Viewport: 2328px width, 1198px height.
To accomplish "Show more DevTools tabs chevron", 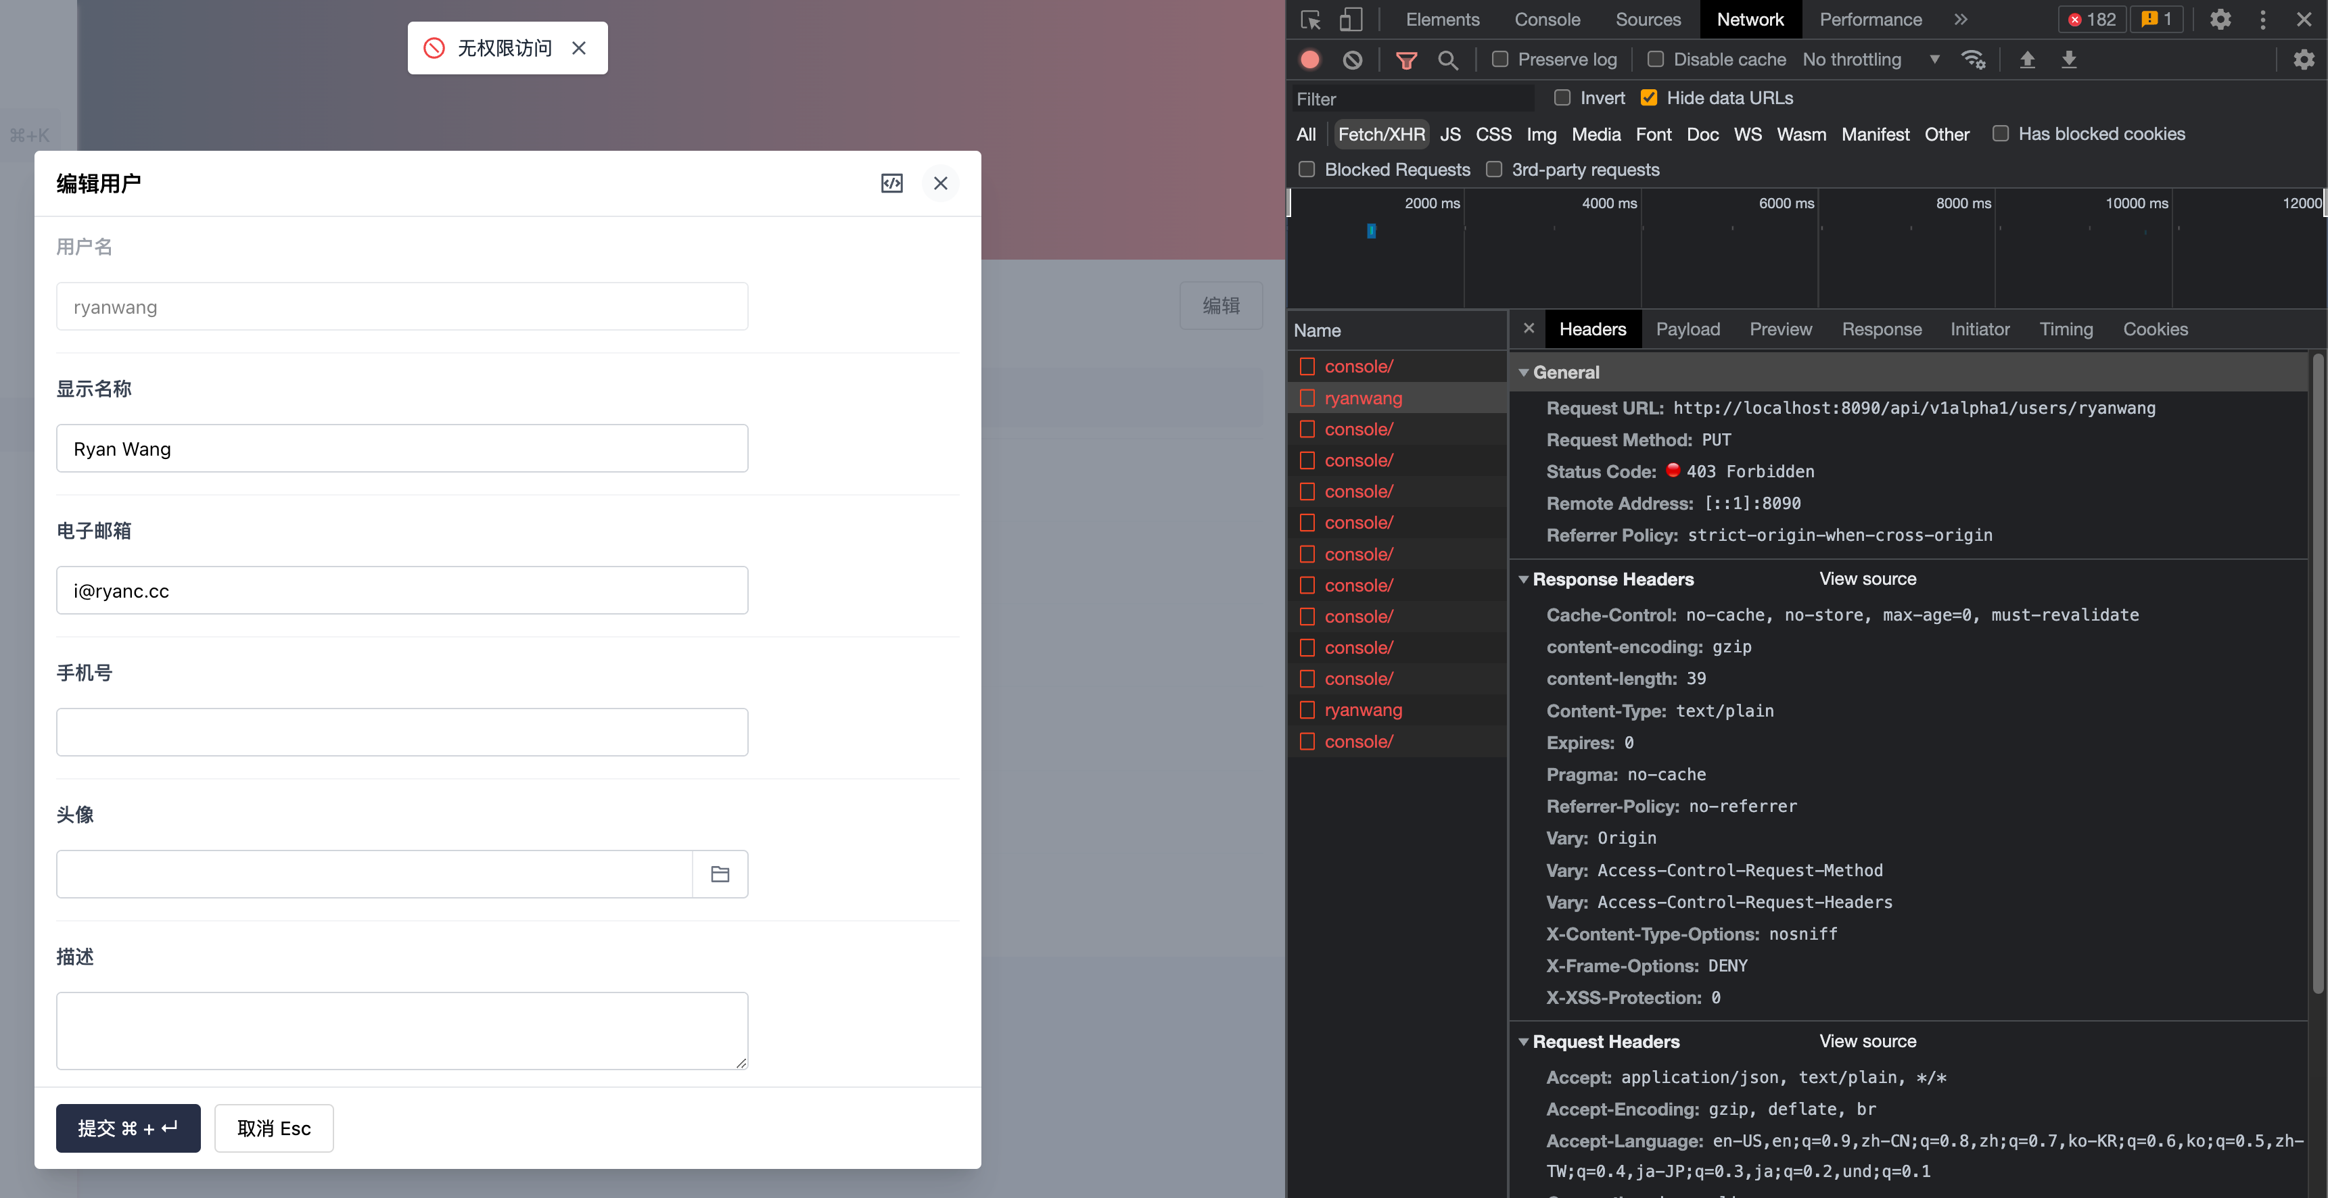I will pos(1960,20).
